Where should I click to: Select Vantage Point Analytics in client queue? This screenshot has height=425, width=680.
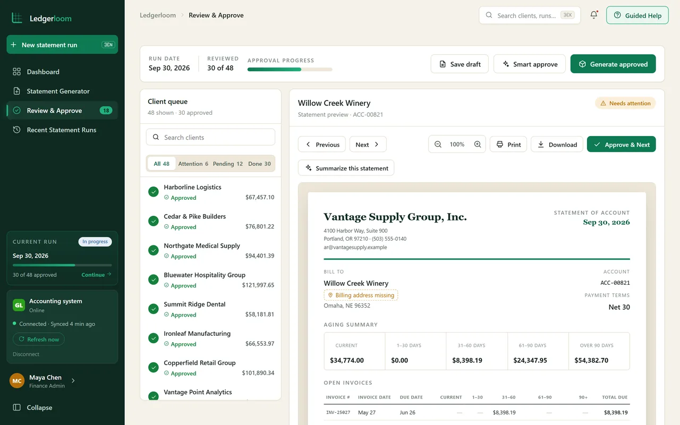pyautogui.click(x=211, y=394)
